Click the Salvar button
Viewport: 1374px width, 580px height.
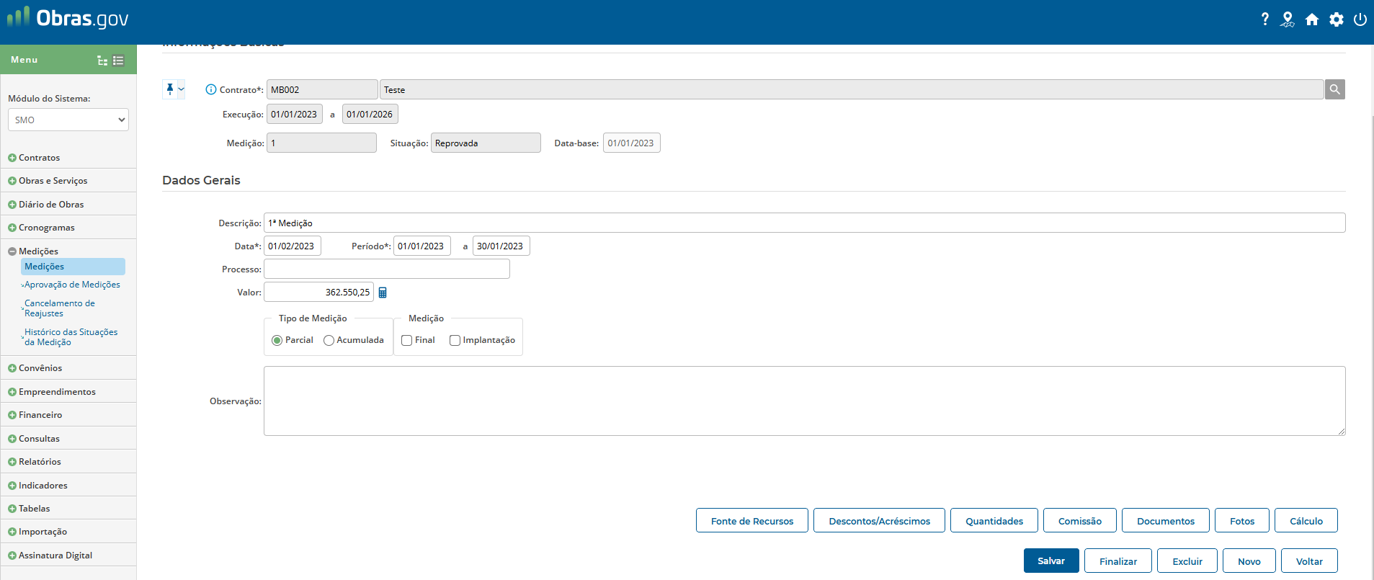[1050, 561]
